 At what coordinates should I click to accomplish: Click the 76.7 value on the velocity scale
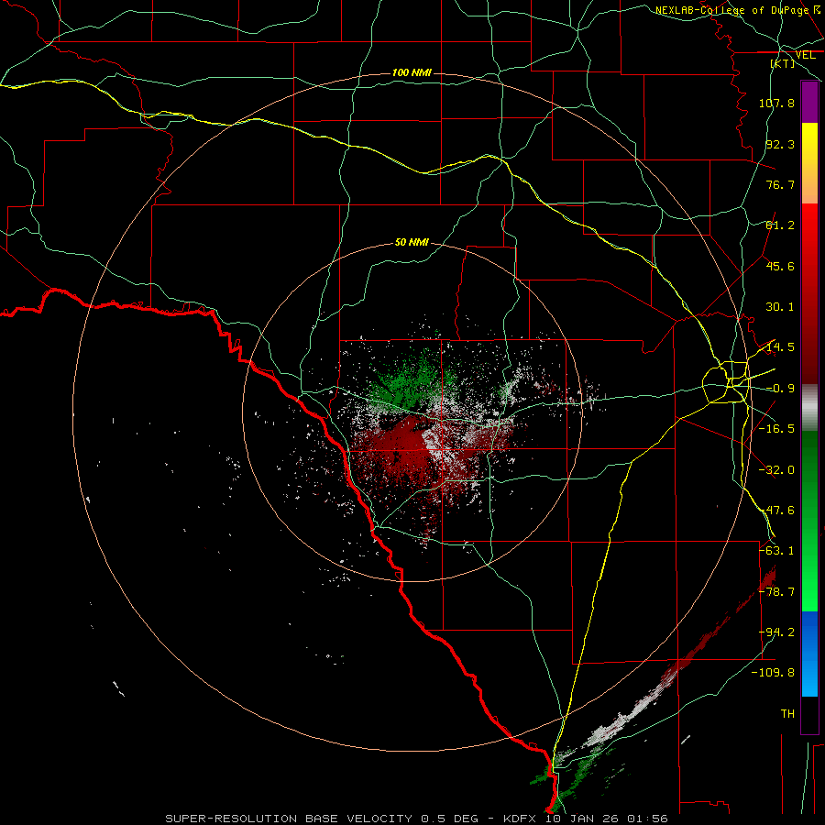click(780, 184)
